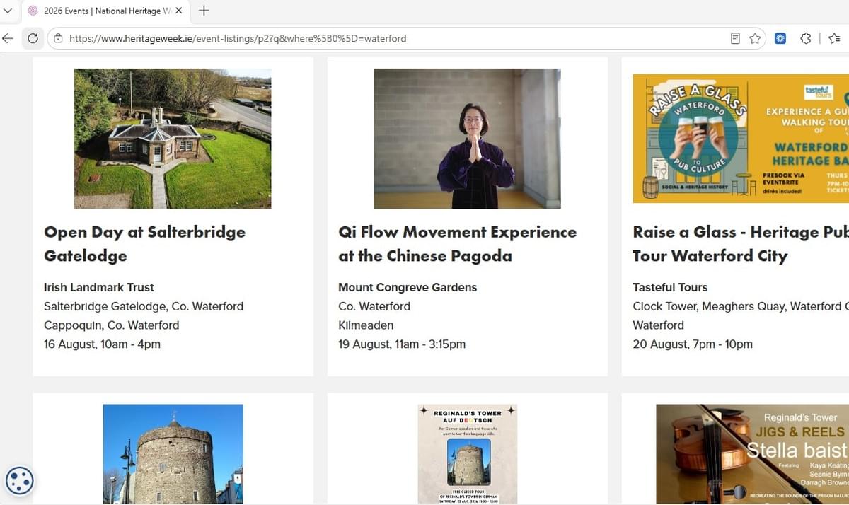Select 20 August, 7pm - 10pm date

pos(693,344)
